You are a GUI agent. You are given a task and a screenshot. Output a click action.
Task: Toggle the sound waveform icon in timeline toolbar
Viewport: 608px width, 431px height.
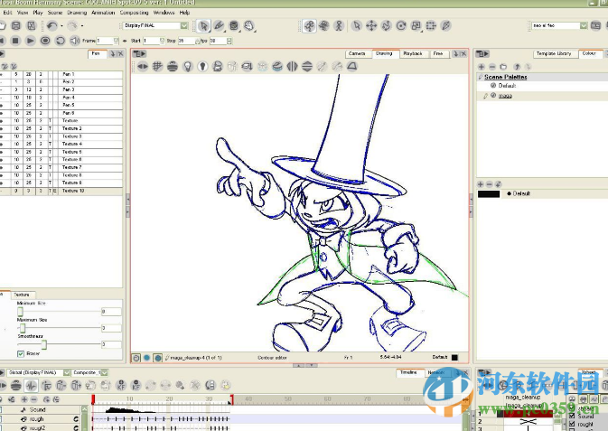(x=31, y=385)
